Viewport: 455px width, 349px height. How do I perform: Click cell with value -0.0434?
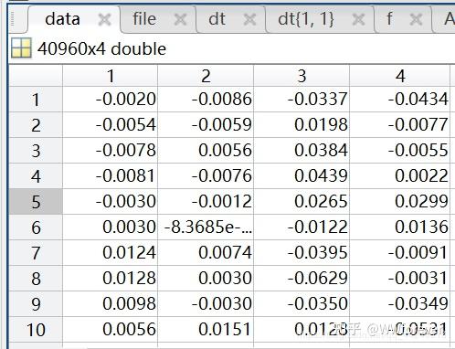(400, 100)
